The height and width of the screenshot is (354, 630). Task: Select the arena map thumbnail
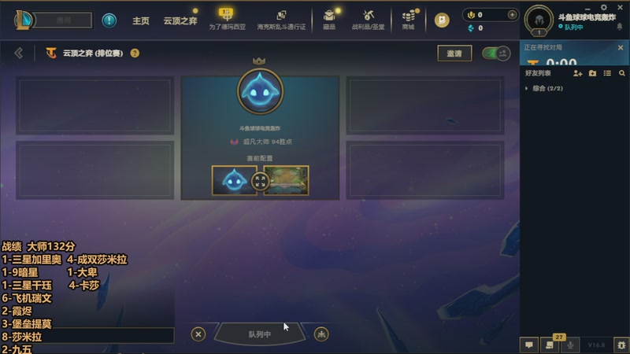tap(286, 181)
